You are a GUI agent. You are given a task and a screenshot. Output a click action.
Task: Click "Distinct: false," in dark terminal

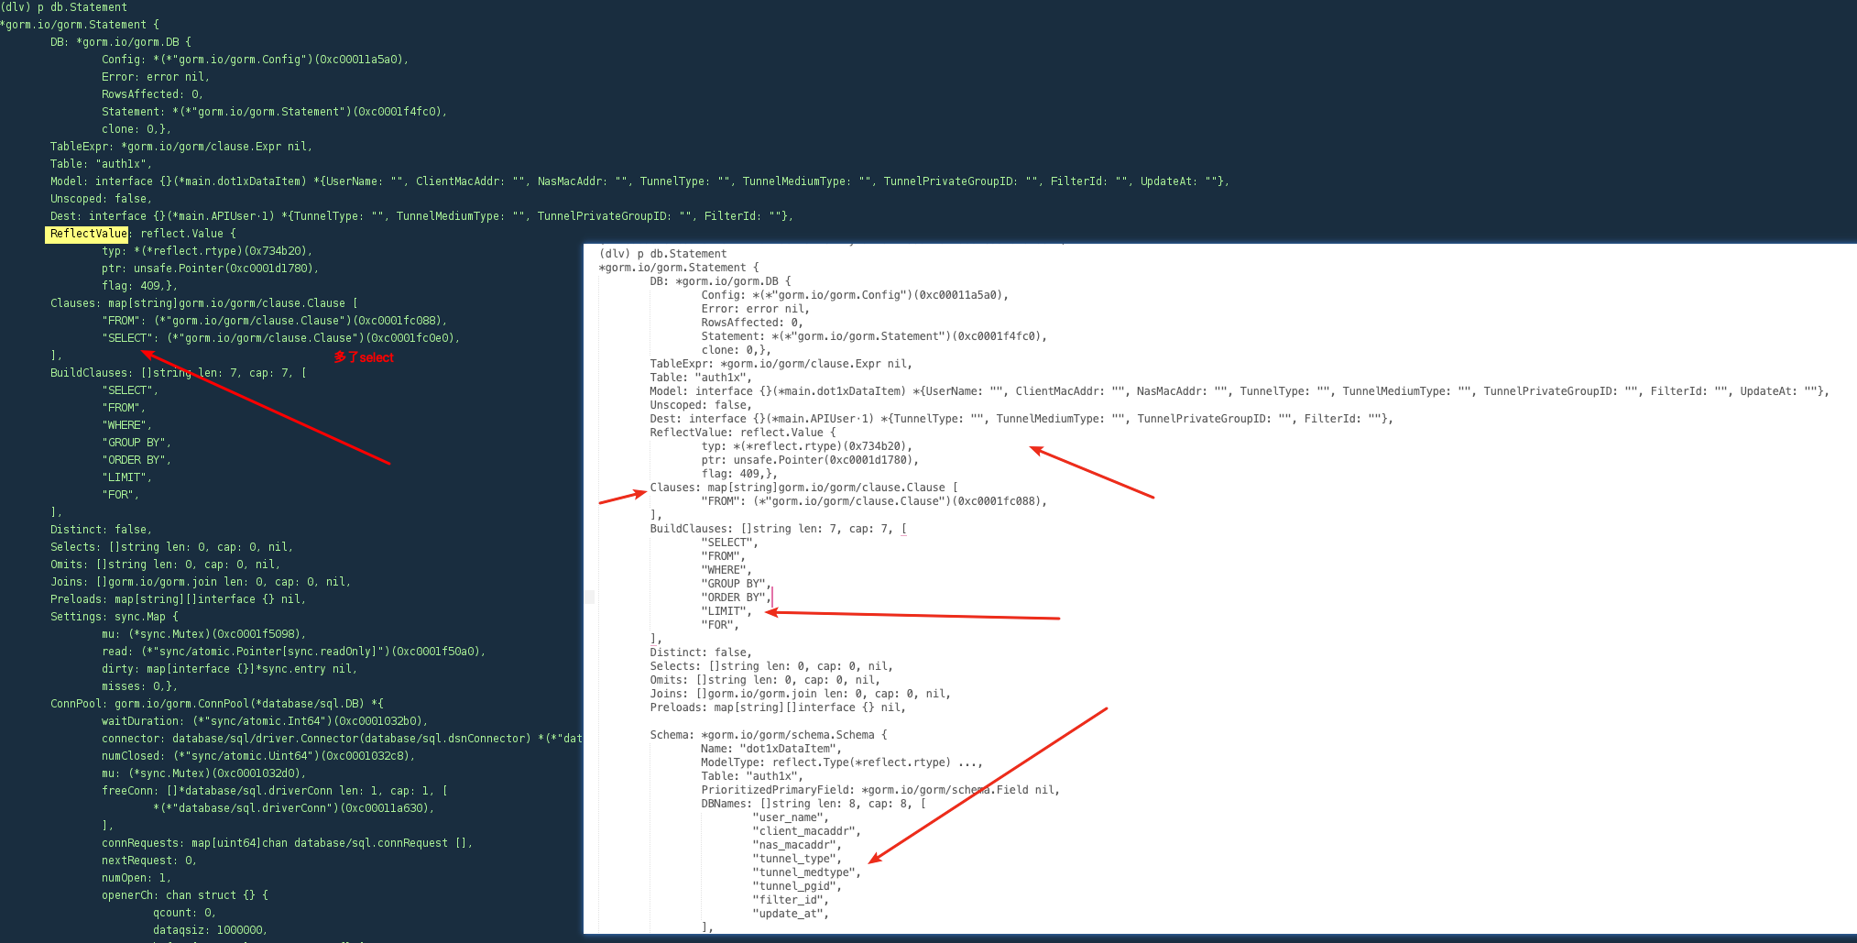point(102,530)
